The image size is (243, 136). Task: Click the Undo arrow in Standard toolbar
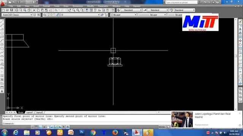(x=56, y=10)
